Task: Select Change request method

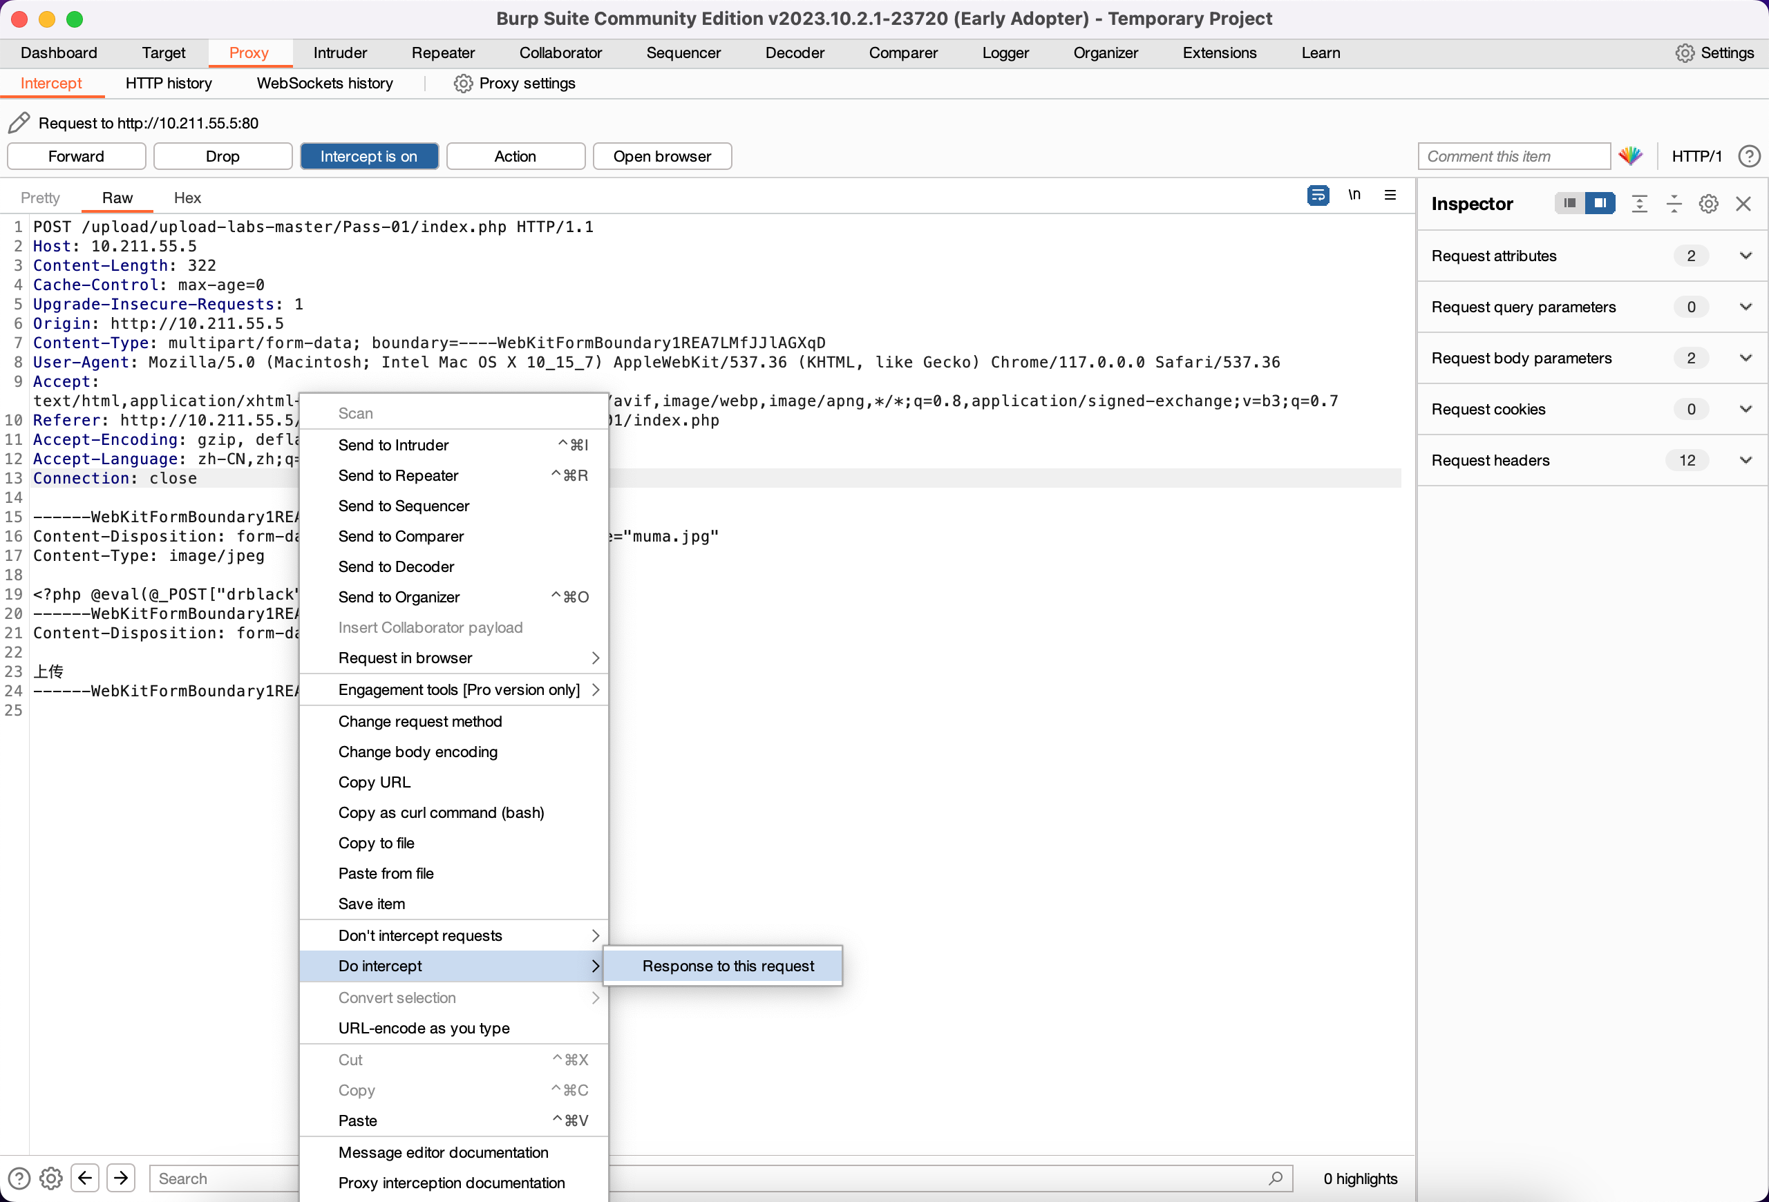Action: pyautogui.click(x=454, y=721)
